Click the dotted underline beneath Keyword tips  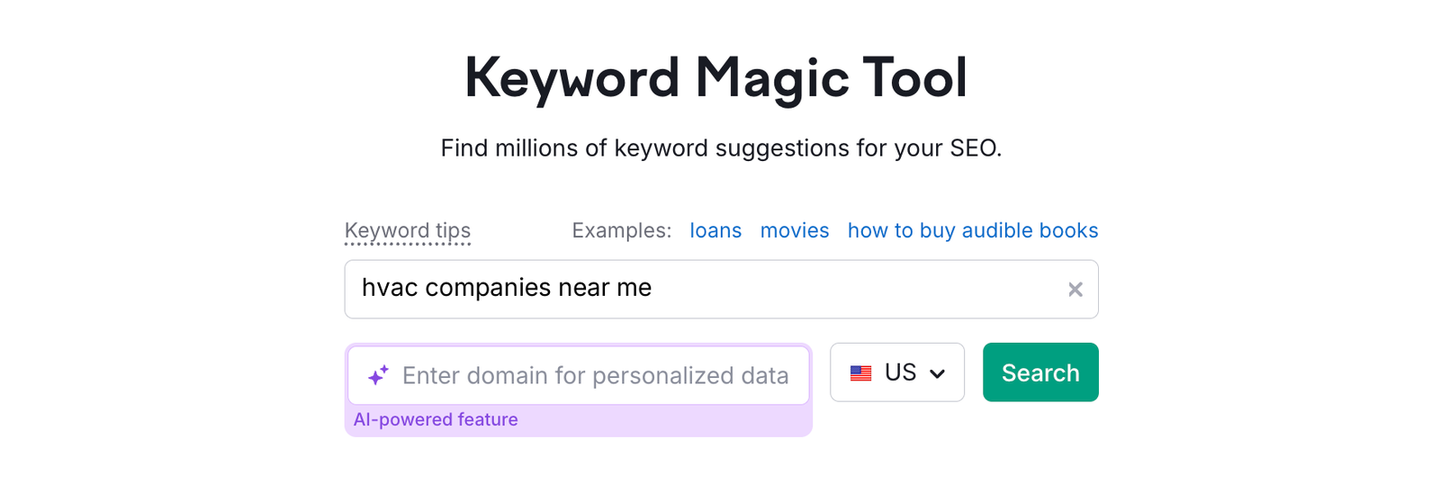pyautogui.click(x=408, y=244)
